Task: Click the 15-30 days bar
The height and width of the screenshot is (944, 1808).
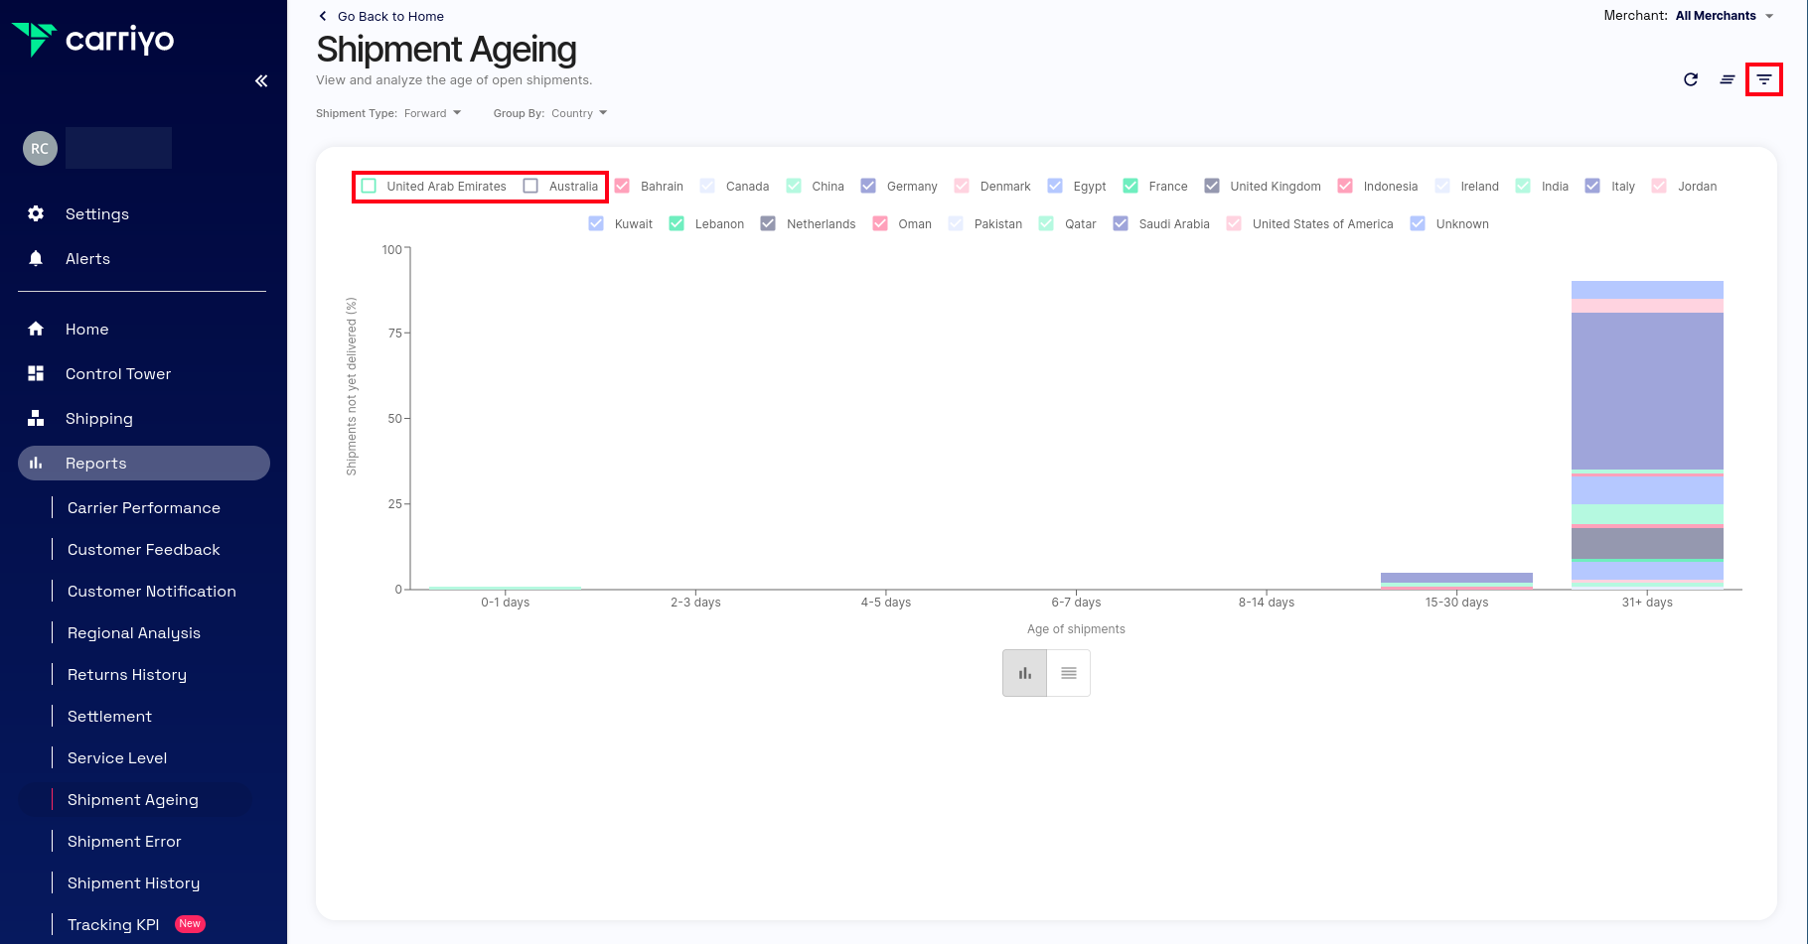Action: pos(1456,581)
